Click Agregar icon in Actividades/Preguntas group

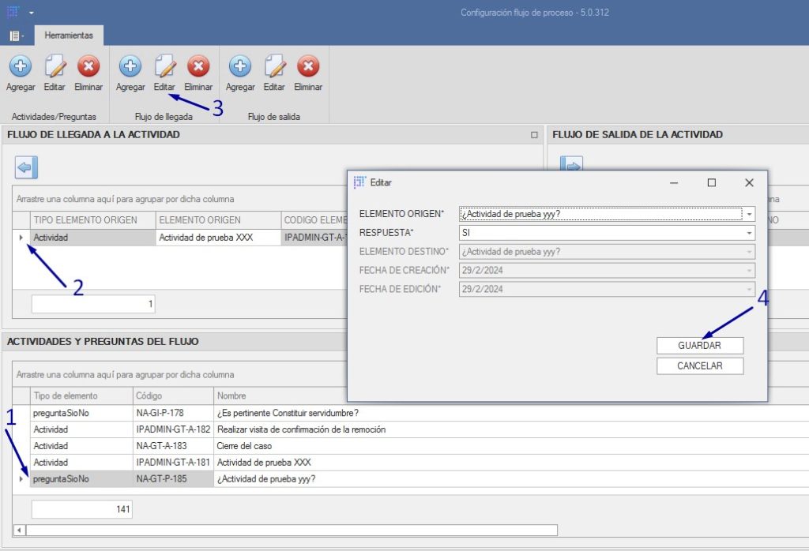pos(20,66)
